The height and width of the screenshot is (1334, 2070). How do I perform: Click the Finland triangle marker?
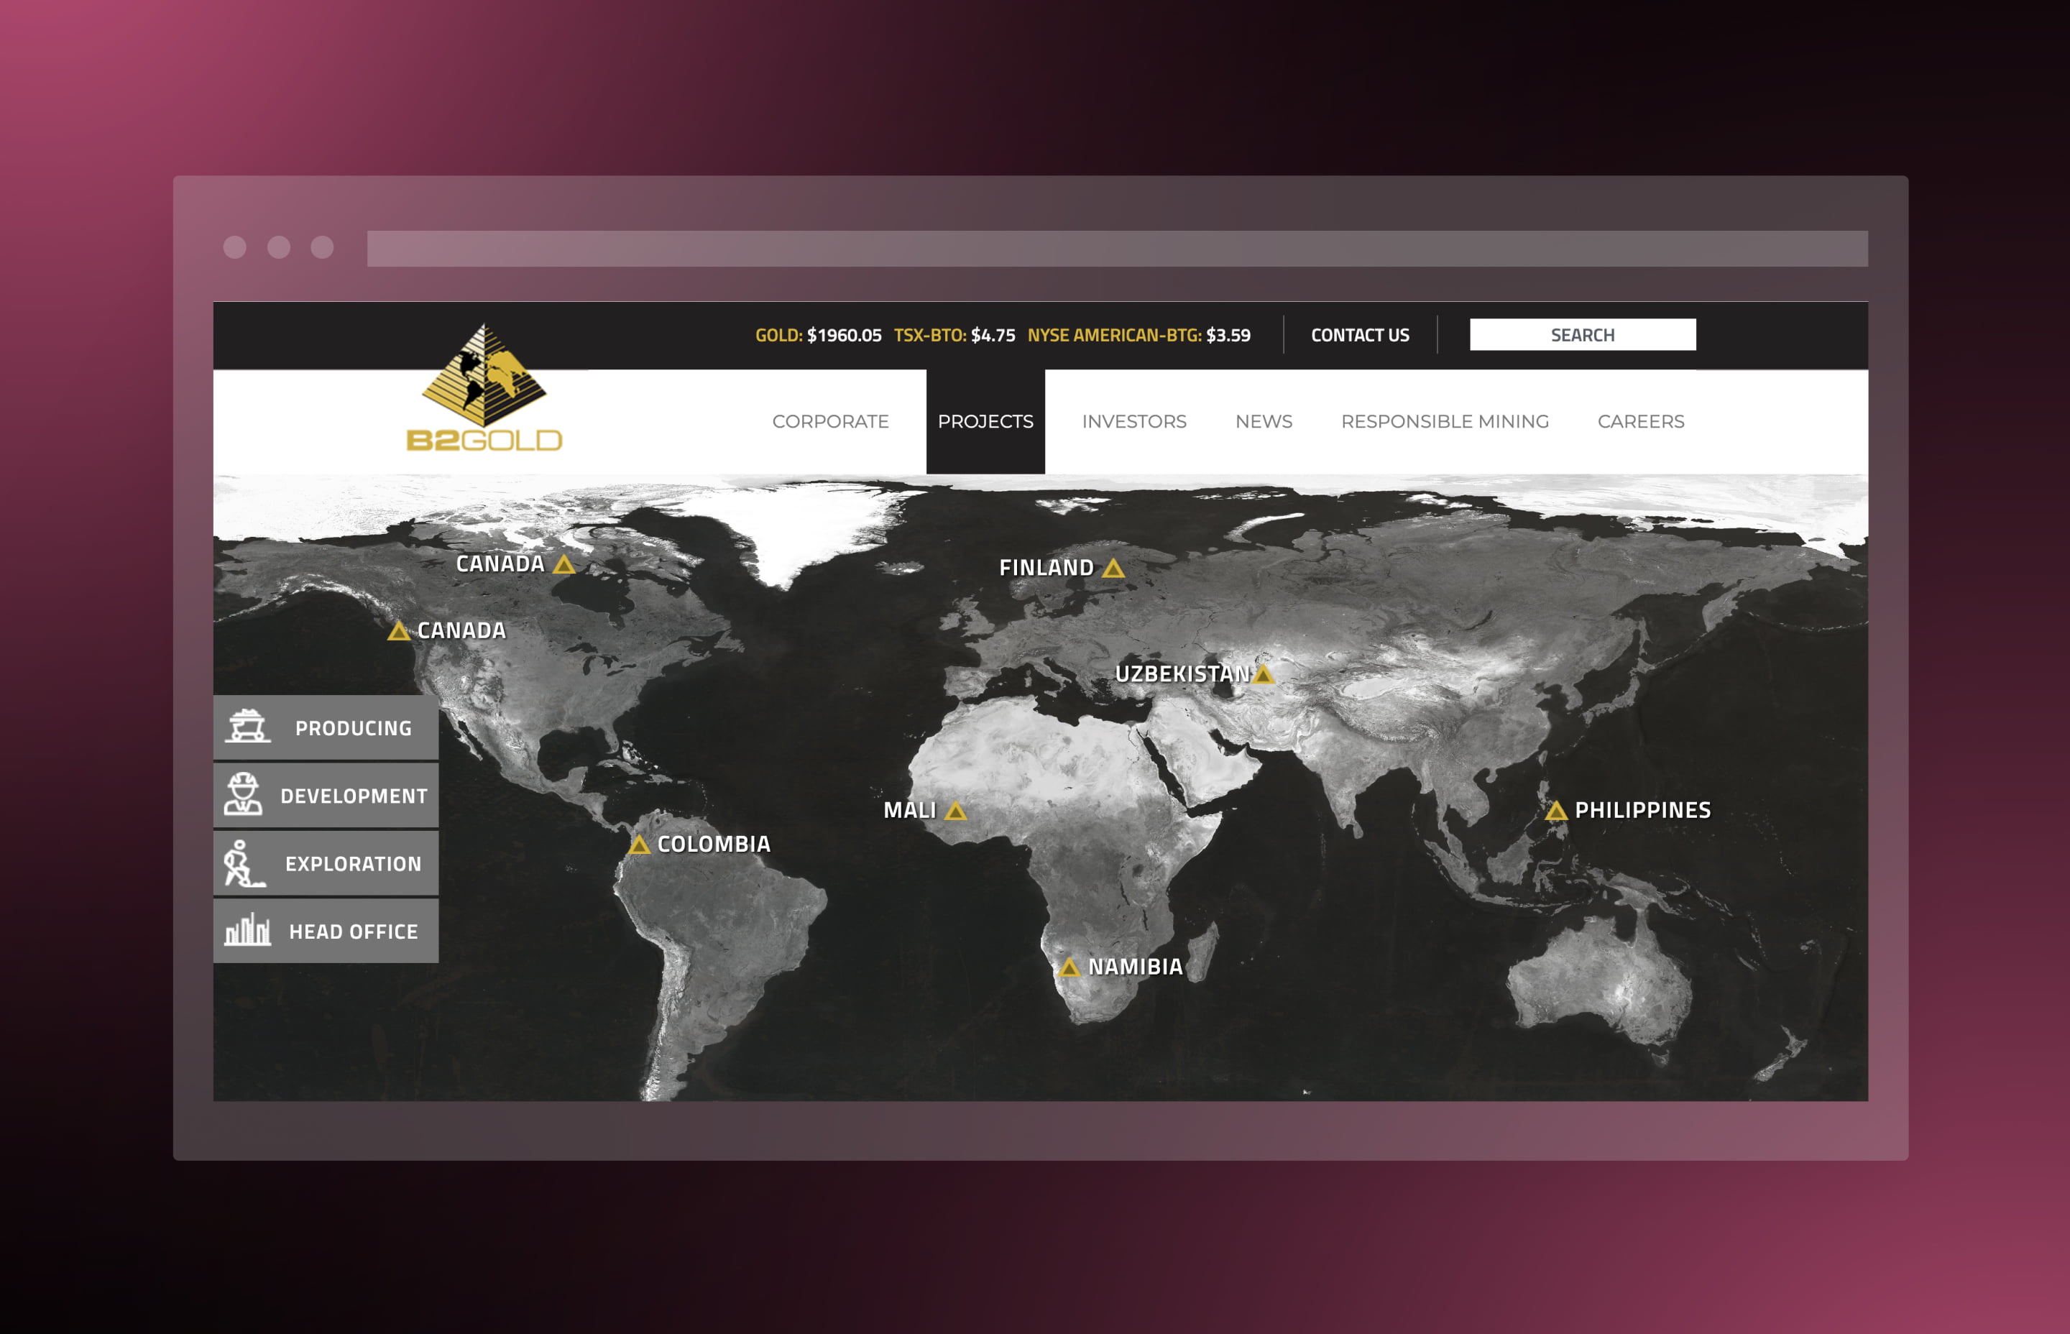coord(1113,569)
